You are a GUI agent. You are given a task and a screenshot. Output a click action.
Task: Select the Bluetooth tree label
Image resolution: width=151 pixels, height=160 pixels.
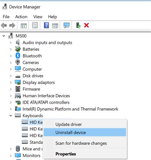(x=32, y=56)
